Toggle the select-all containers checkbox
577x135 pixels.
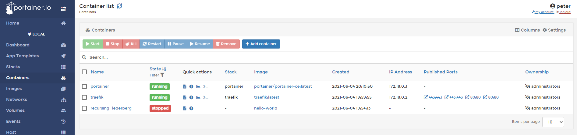click(x=84, y=72)
